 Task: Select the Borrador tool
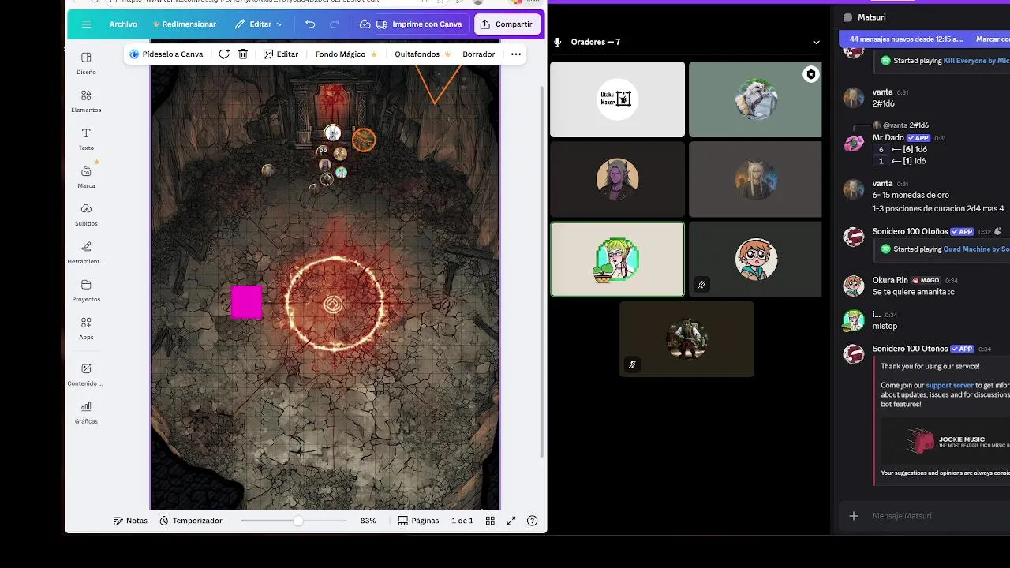click(x=478, y=54)
